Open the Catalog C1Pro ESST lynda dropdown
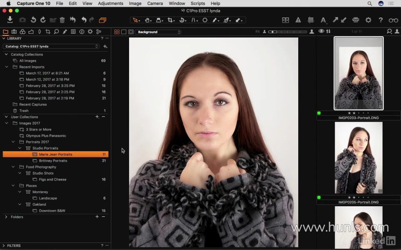401x250 pixels. 51,46
